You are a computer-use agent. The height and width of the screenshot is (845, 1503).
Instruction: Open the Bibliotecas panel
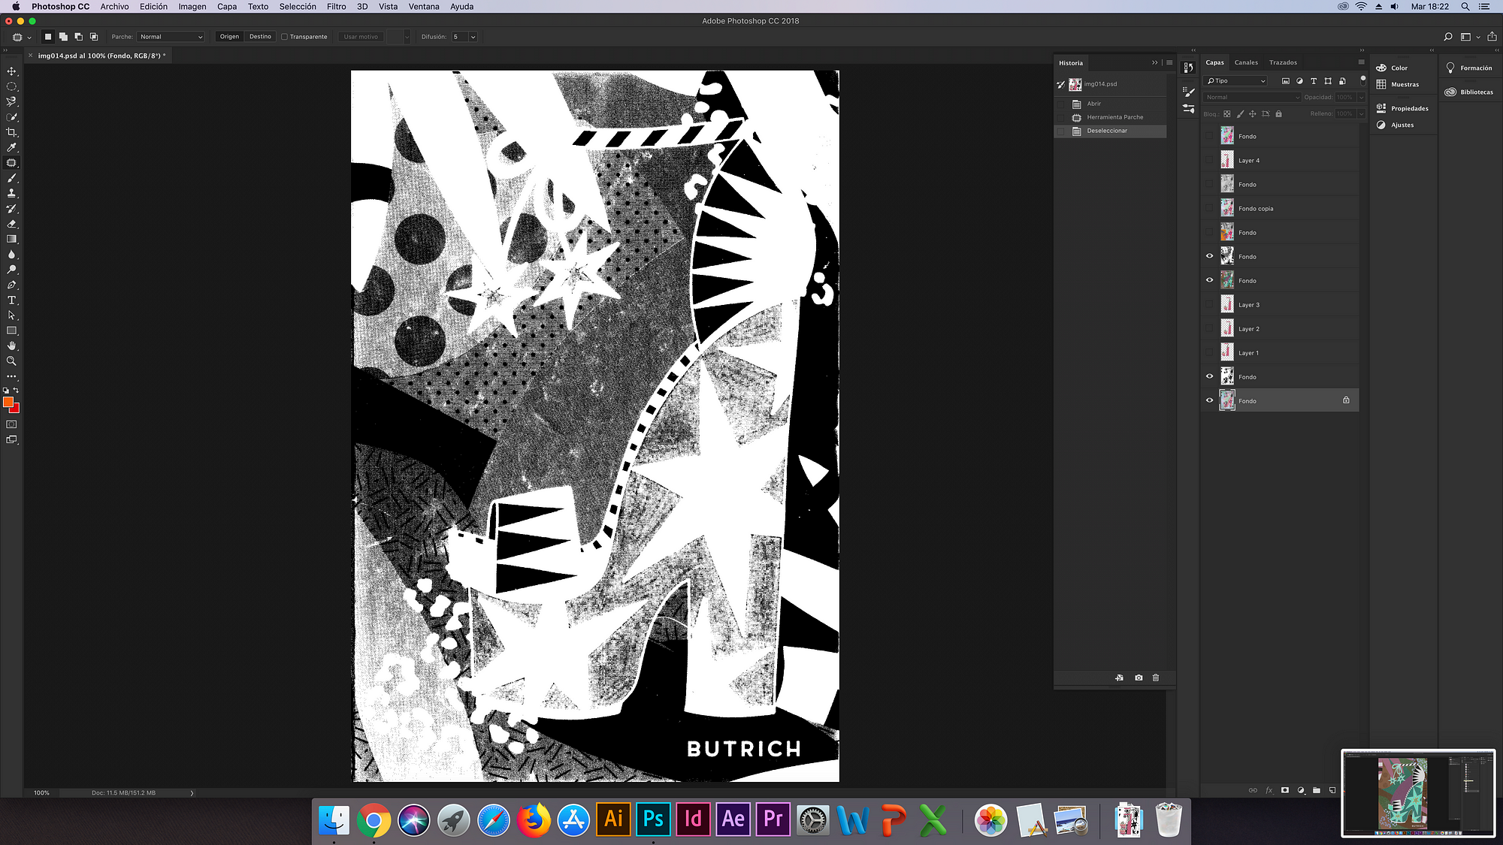(x=1469, y=92)
